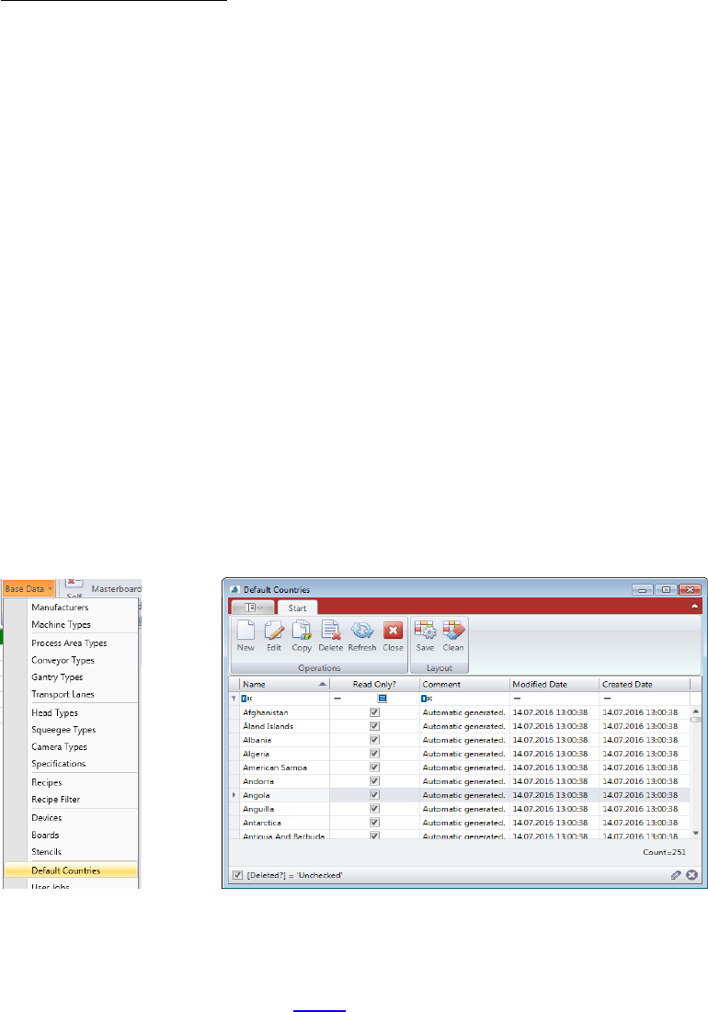Viewport: 708px width, 1012px height.
Task: Click the Clean layout icon
Action: pyautogui.click(x=453, y=631)
